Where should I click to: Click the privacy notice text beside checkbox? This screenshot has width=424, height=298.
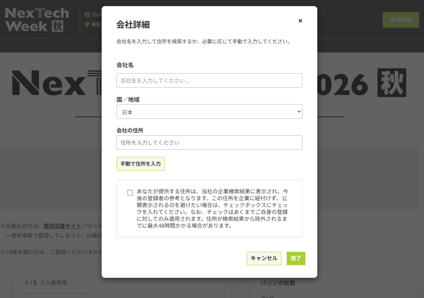pos(212,208)
